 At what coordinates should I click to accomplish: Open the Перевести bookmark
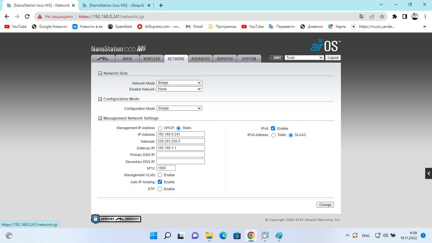click(282, 27)
